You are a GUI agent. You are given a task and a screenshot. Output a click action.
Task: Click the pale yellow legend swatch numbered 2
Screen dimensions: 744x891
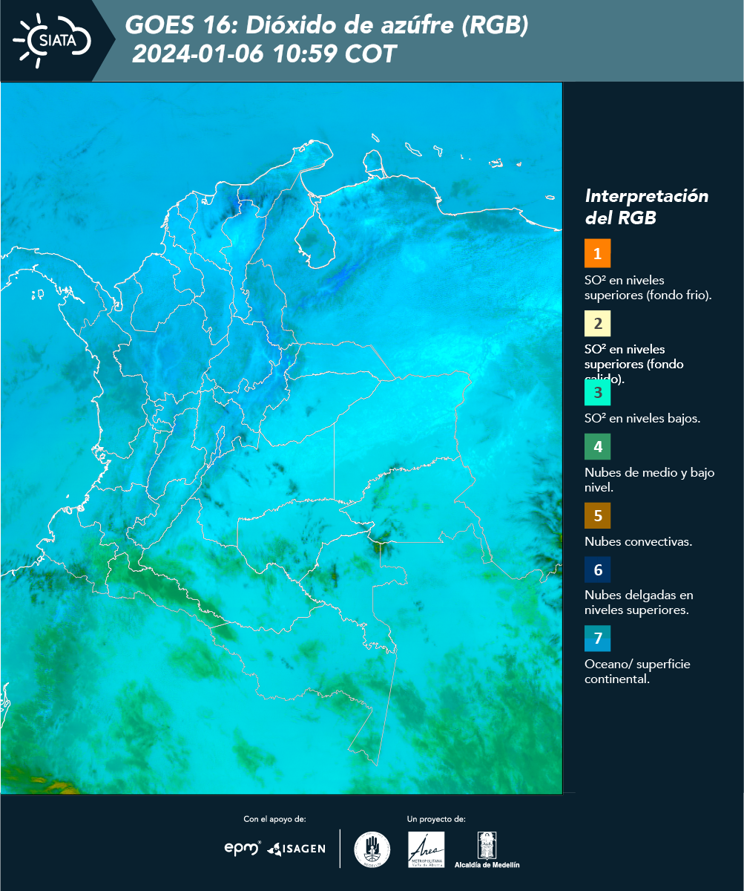pos(597,323)
